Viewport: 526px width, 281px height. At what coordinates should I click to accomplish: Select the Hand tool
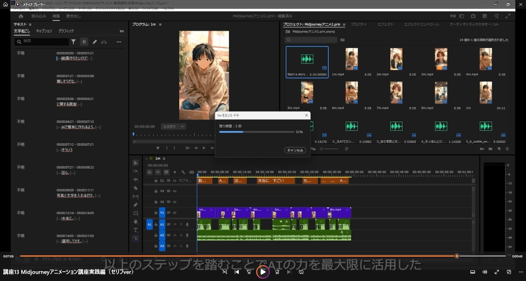point(136,222)
